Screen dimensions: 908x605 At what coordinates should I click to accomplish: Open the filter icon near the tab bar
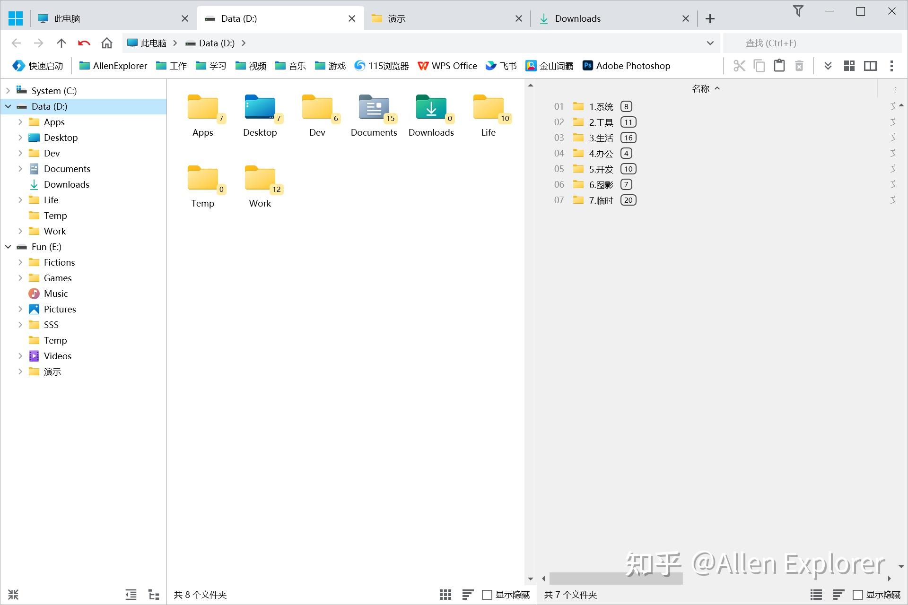pyautogui.click(x=798, y=11)
